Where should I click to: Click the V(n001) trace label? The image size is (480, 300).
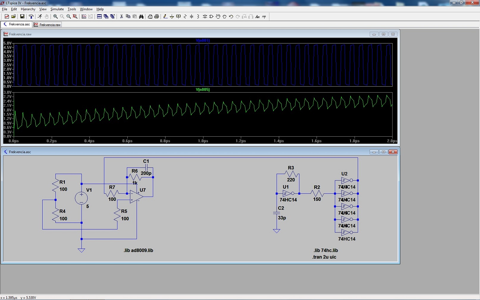[203, 40]
